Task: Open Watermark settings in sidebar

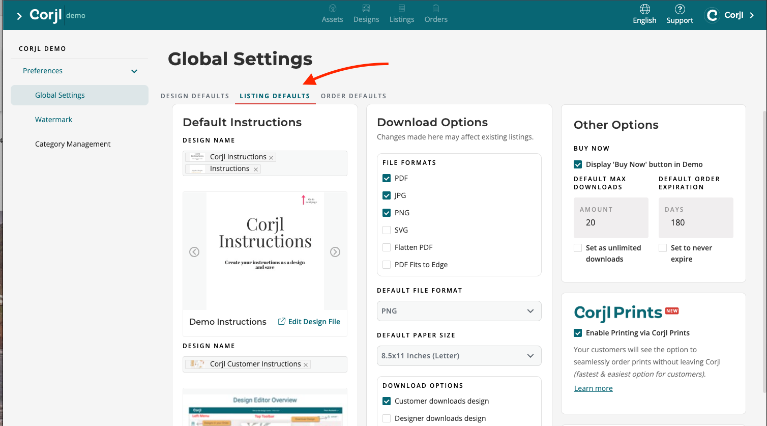Action: point(54,120)
